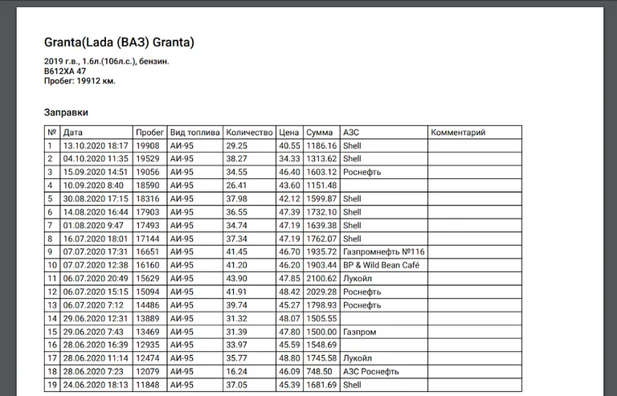Click mileage value 19908
This screenshot has width=617, height=396.
point(148,146)
